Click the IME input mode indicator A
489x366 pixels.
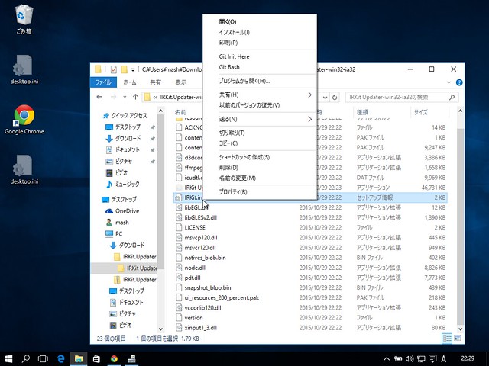[444, 359]
